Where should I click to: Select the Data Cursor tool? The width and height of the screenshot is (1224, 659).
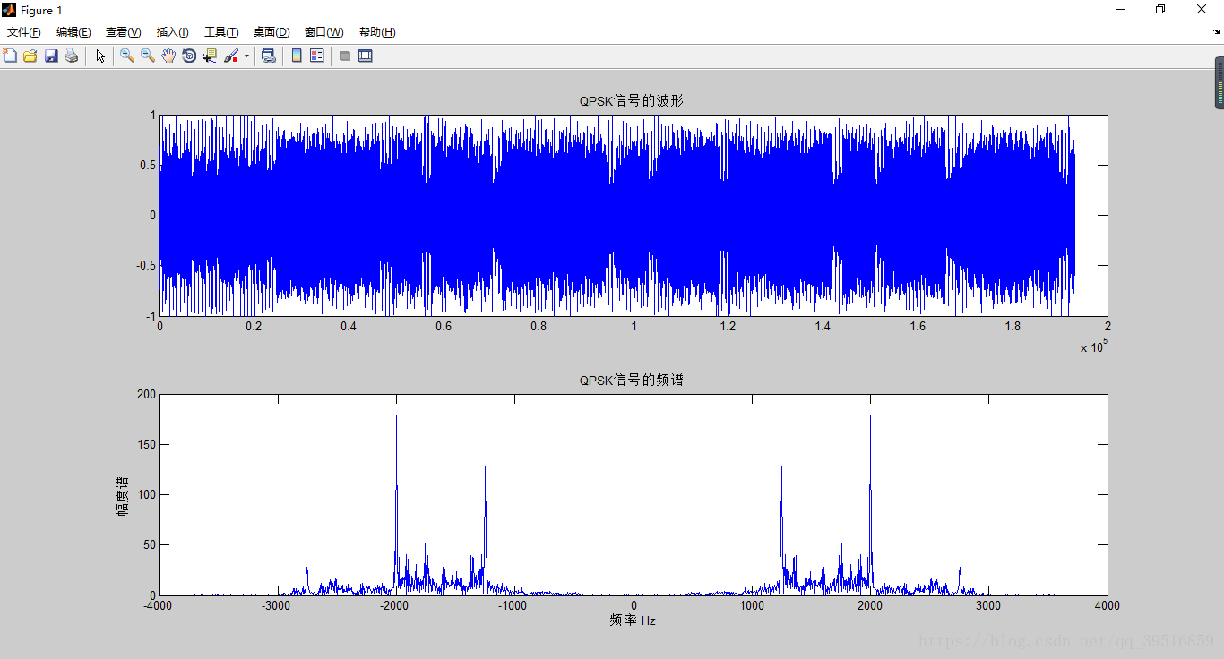point(210,56)
